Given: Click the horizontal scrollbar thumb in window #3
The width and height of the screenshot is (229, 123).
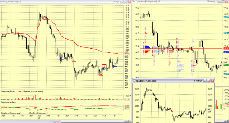Looking at the screenshot, I should tap(126, 121).
